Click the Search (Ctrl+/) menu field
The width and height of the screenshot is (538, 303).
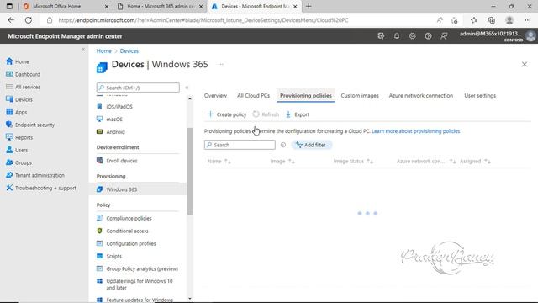click(138, 88)
